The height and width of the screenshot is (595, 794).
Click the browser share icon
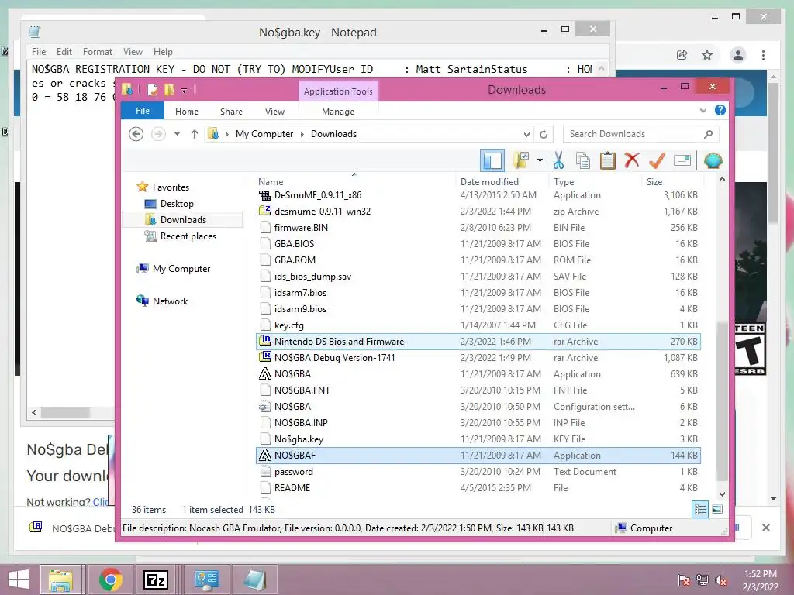682,55
